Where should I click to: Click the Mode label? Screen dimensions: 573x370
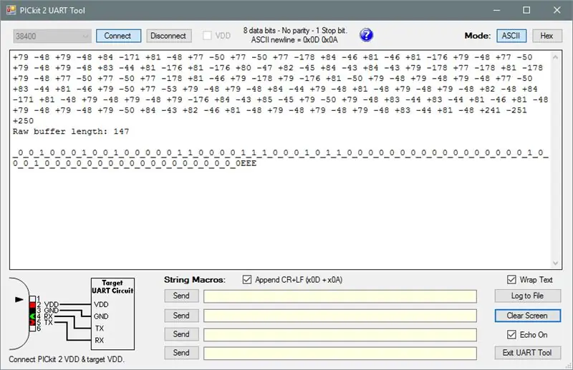(478, 36)
